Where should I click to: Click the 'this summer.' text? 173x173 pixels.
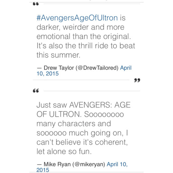point(58,55)
